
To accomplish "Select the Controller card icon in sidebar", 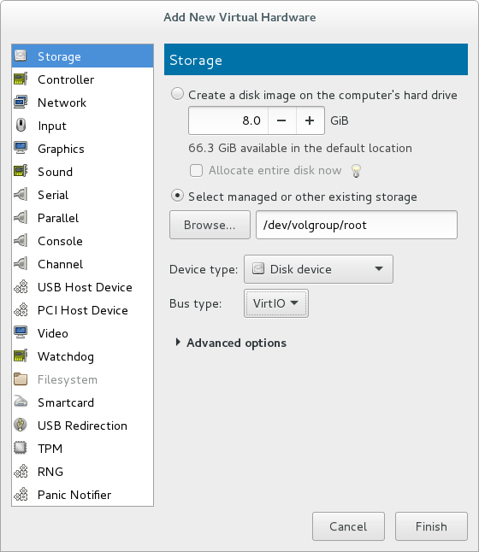I will (21, 79).
